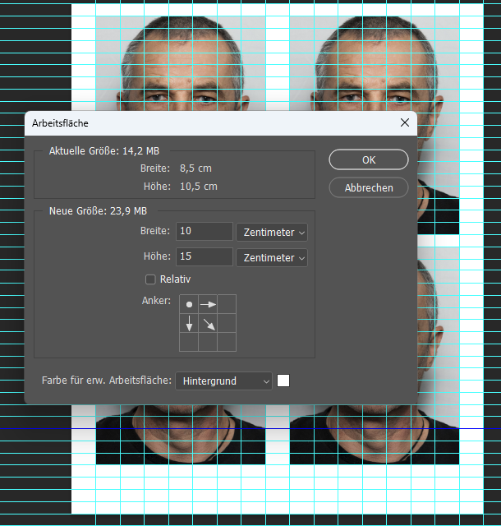501x526 pixels.
Task: Expand the Hintergrund canvas color dropdown
Action: pyautogui.click(x=223, y=381)
